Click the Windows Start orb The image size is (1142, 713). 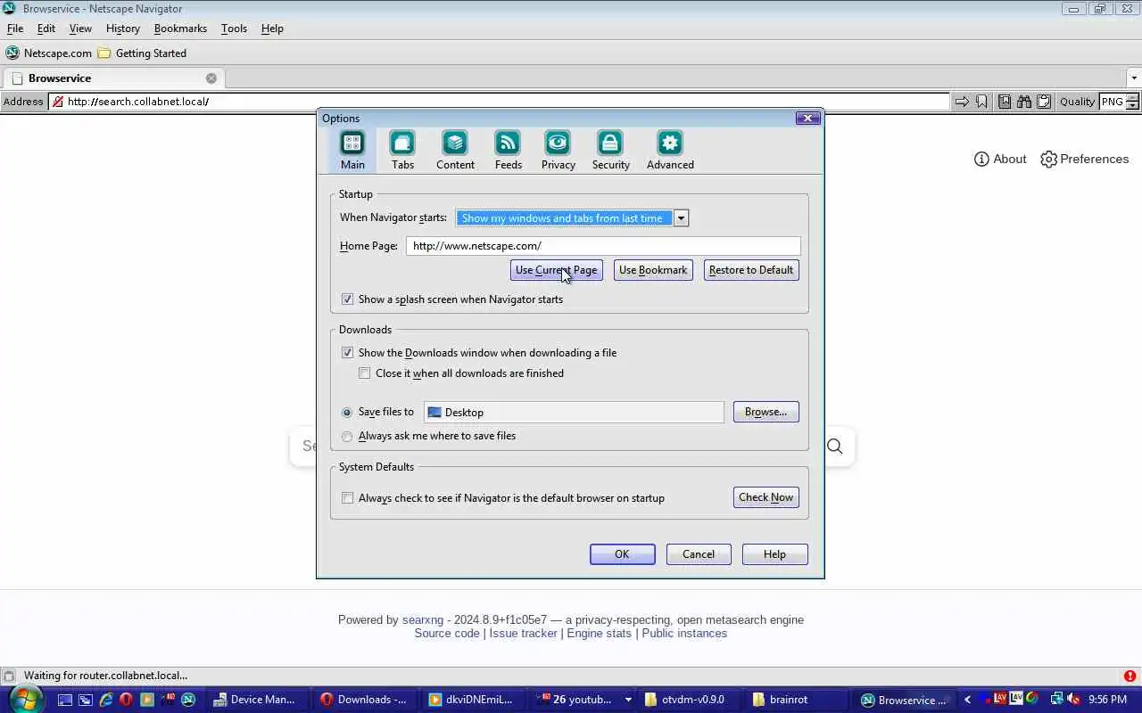[26, 699]
